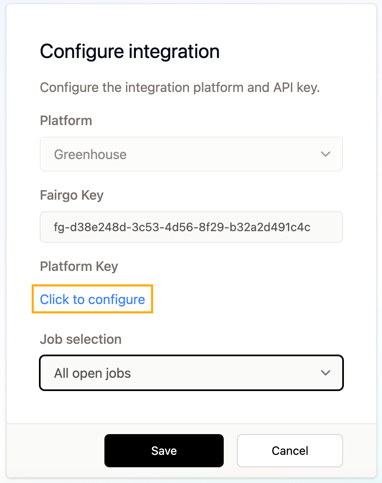Click "Click to configure" Platform Key link
Viewport: 382px width, 483px height.
tap(92, 299)
